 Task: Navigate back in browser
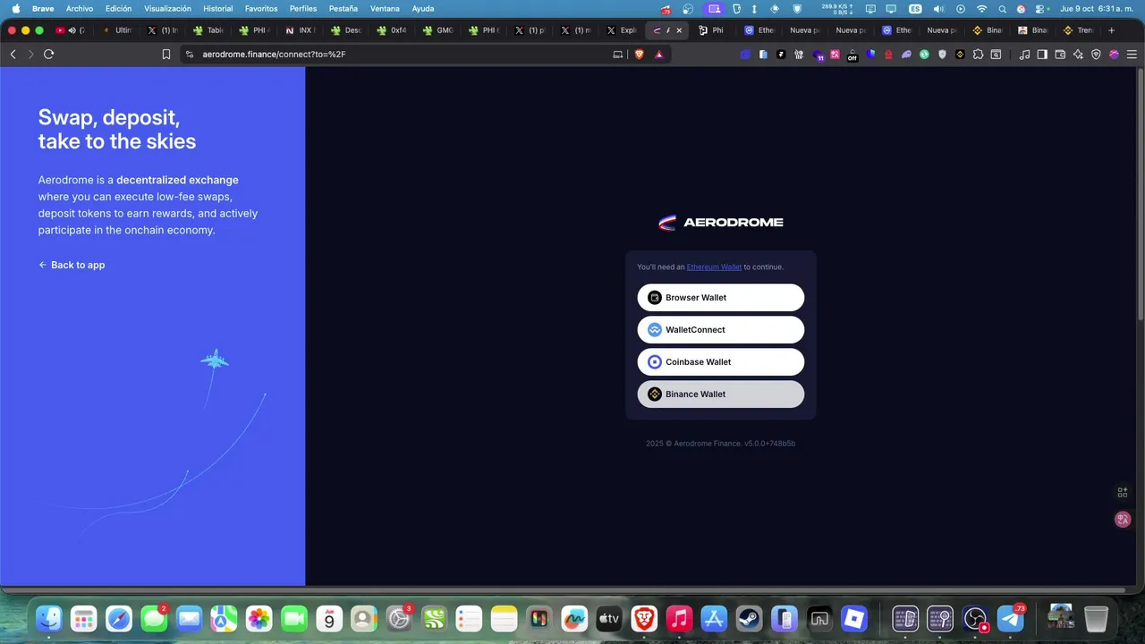click(x=13, y=54)
